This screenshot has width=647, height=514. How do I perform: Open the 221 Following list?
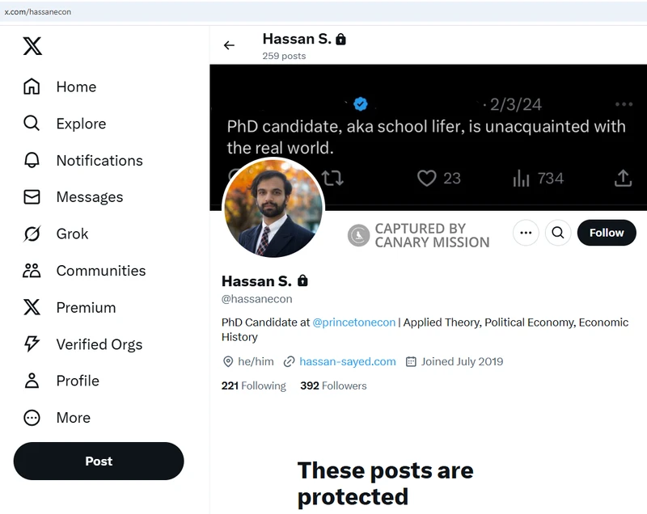pyautogui.click(x=253, y=385)
